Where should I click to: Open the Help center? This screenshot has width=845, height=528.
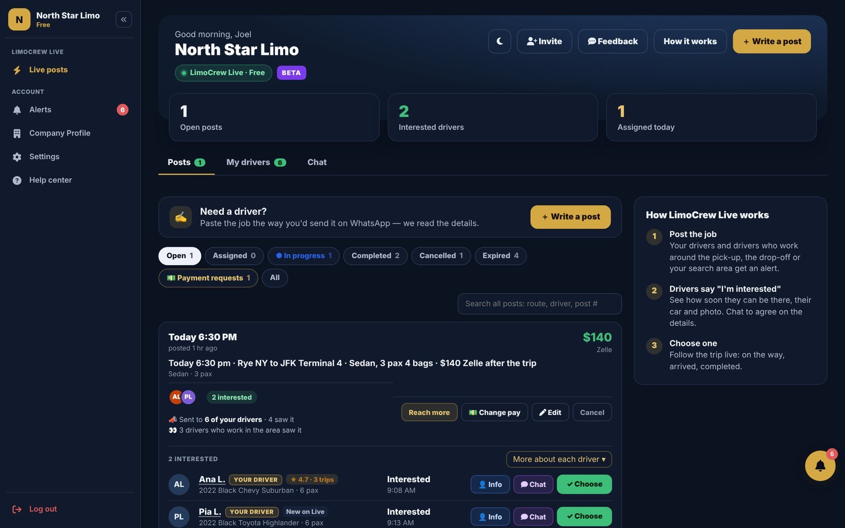[x=70, y=180]
